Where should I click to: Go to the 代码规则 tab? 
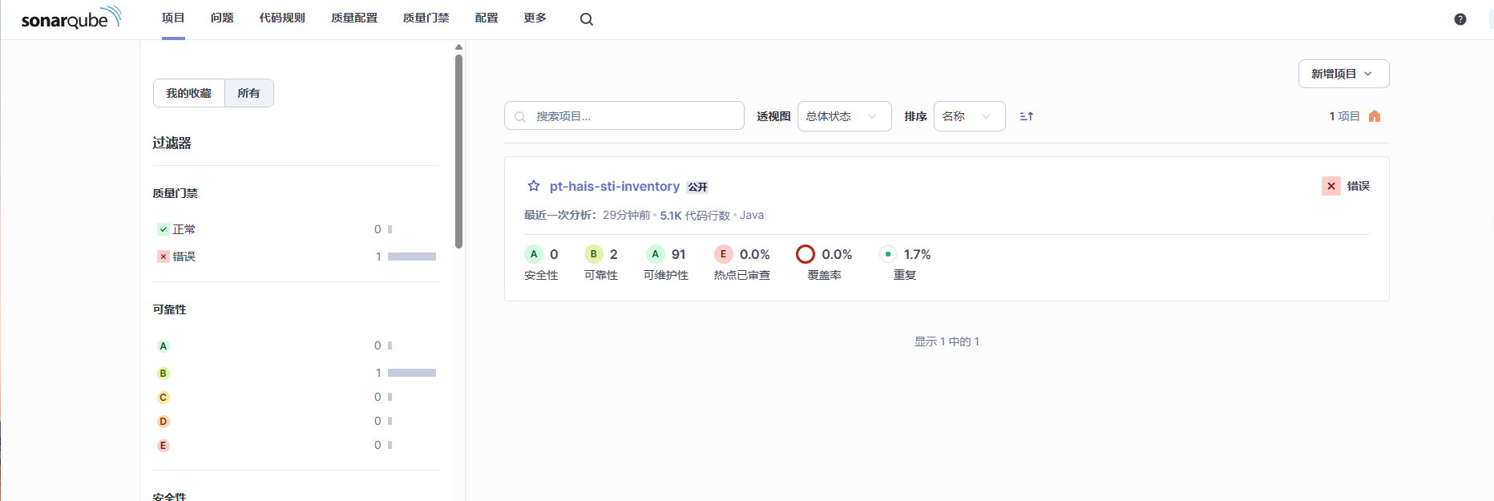(x=282, y=18)
